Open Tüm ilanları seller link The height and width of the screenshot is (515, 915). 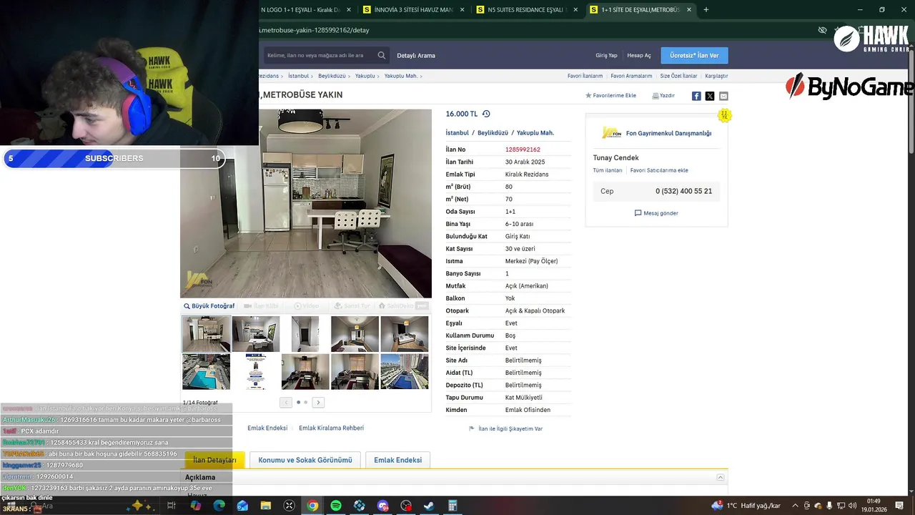608,170
